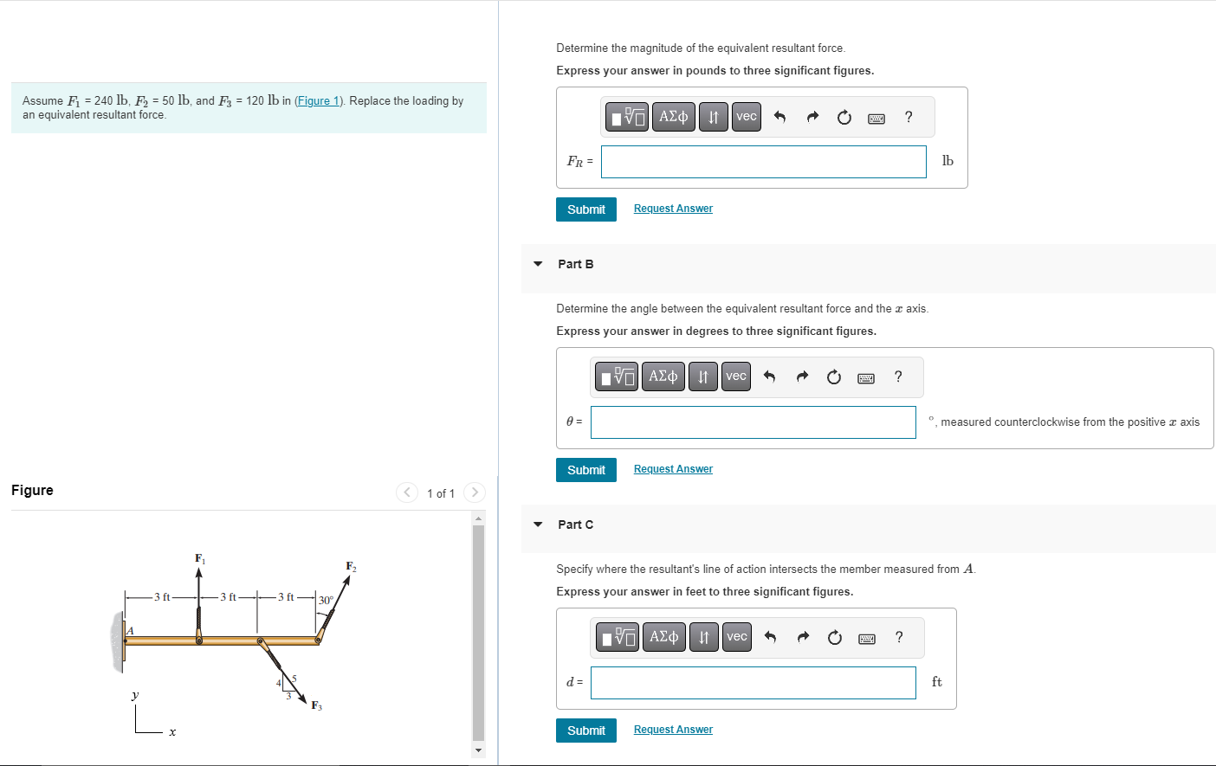Open the keyboard shortcuts icon in Part A
This screenshot has width=1216, height=766.
click(x=876, y=117)
